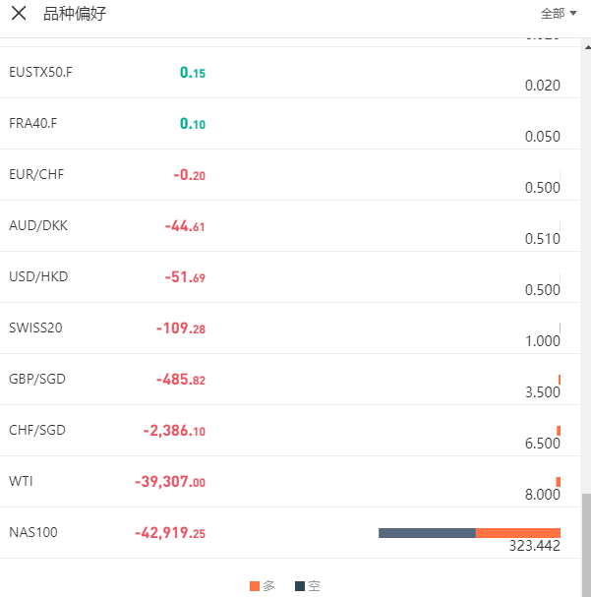Select the FRA40.F instrument
591x597 pixels.
[x=33, y=123]
